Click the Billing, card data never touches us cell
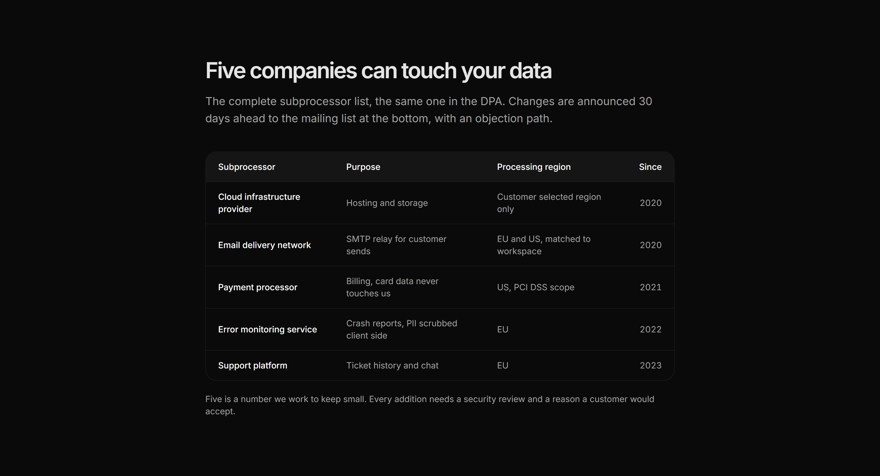 pyautogui.click(x=392, y=287)
